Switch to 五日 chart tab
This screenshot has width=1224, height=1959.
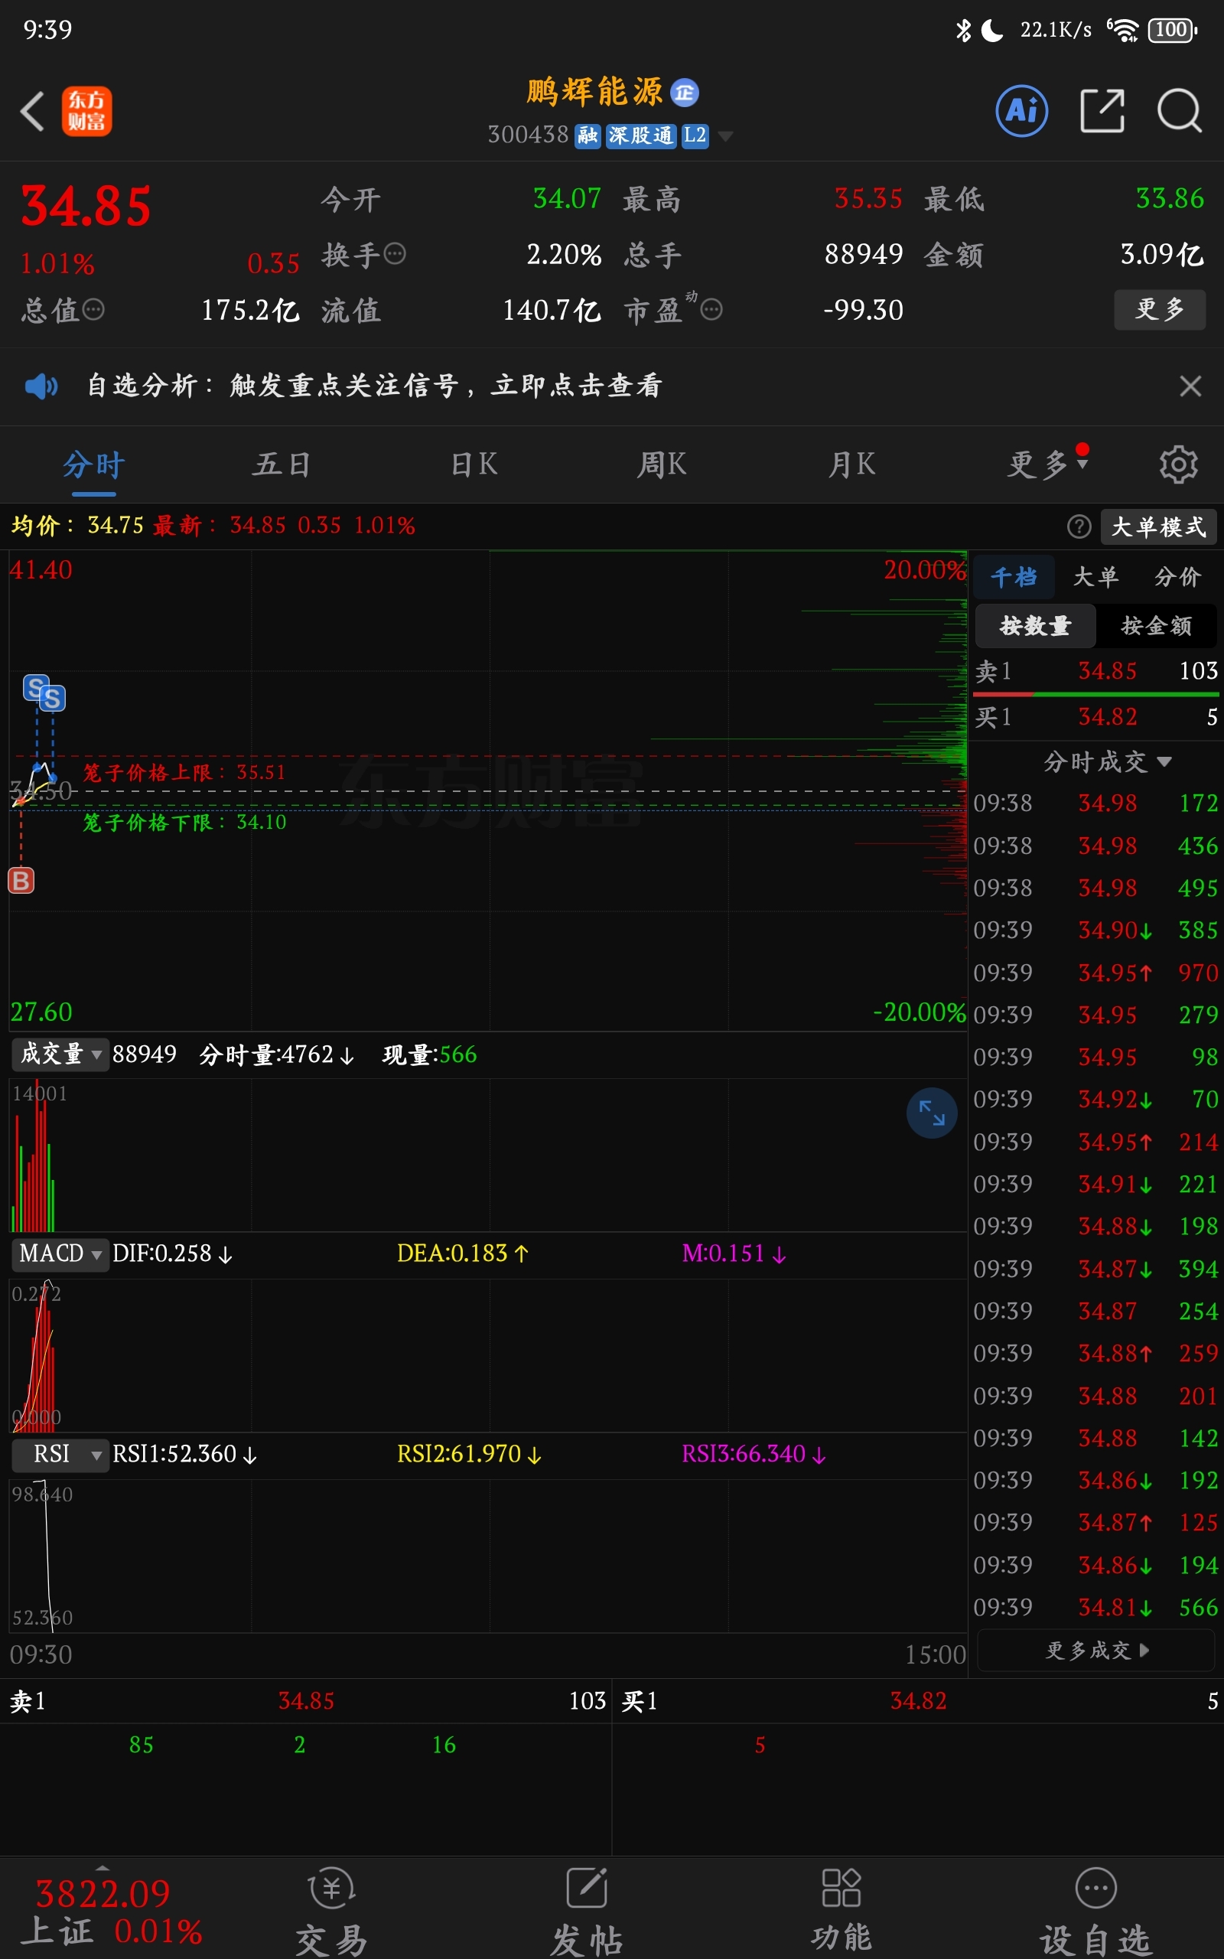[282, 464]
